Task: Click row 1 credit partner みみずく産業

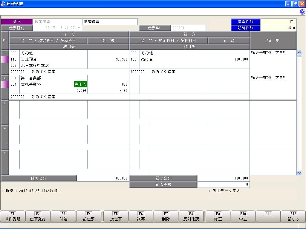Action: (163, 72)
